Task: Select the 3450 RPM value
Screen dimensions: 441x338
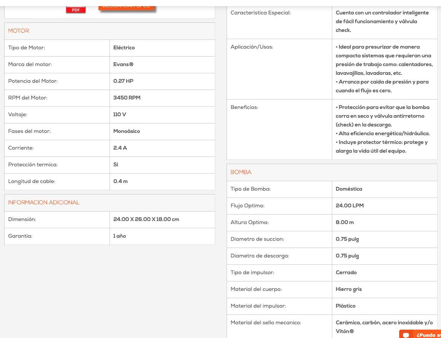Action: (x=127, y=98)
